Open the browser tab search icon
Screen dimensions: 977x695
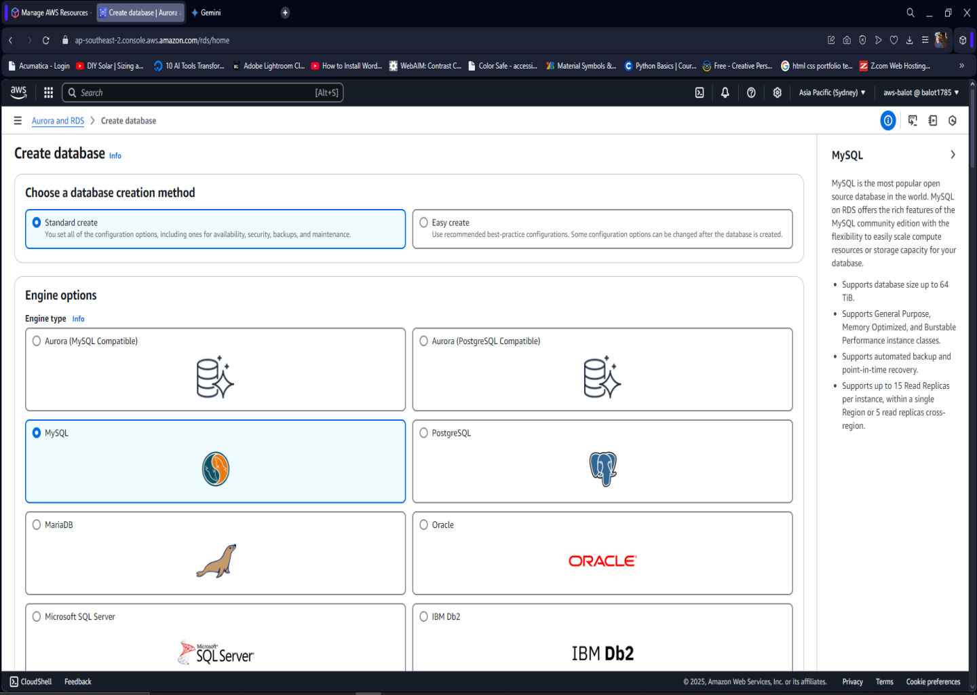[911, 12]
